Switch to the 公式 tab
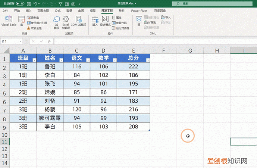257x168 pixels. pyautogui.click(x=57, y=11)
